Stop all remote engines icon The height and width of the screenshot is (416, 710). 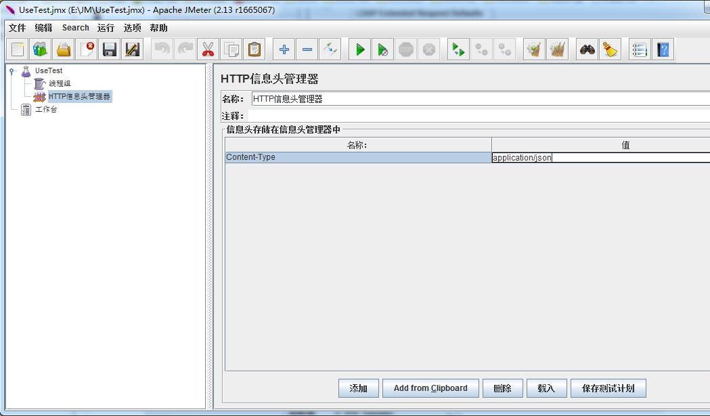[482, 49]
